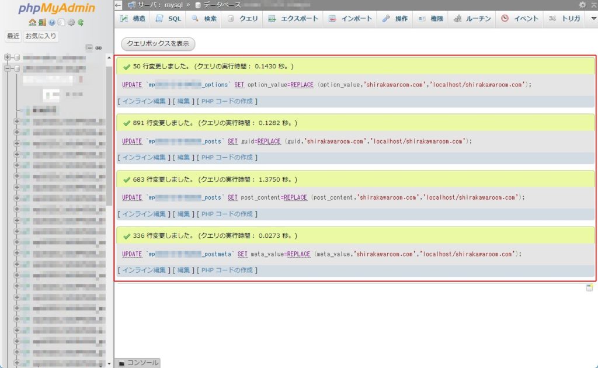Screen dimensions: 598x368
Task: Click the small bookmark icon below query results
Action: point(590,287)
